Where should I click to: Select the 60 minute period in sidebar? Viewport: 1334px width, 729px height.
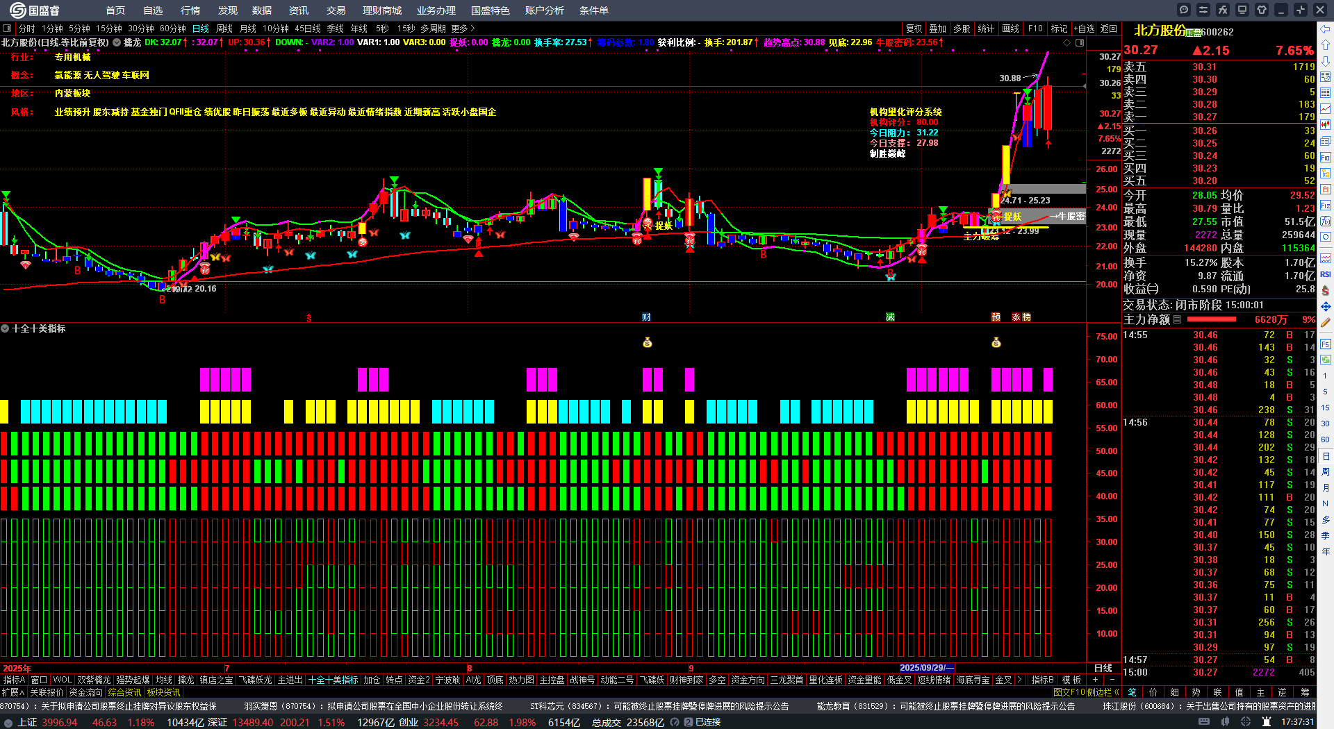coord(1326,439)
